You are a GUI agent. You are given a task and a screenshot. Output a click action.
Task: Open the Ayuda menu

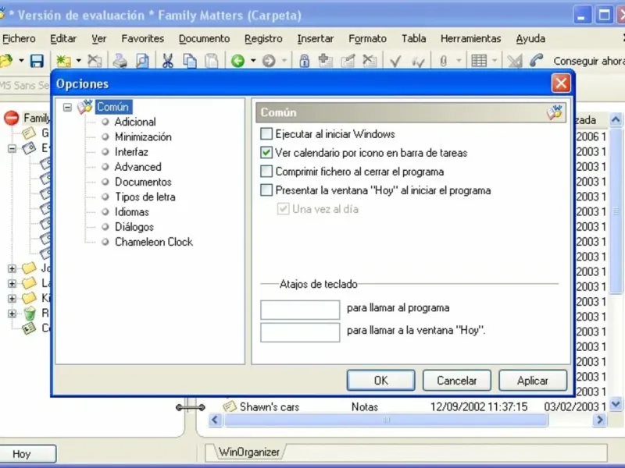[530, 38]
